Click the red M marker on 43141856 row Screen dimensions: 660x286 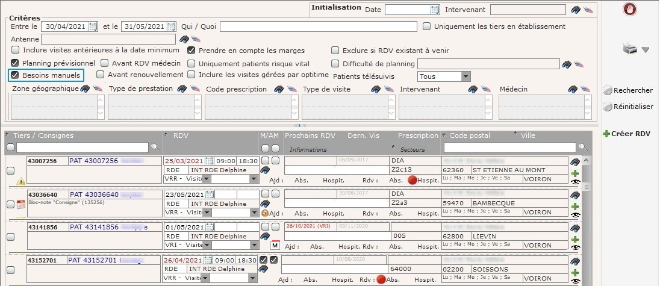[275, 245]
